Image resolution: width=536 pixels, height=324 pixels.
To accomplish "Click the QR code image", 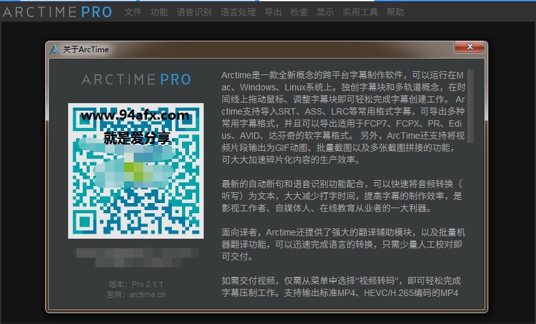I will 136,171.
